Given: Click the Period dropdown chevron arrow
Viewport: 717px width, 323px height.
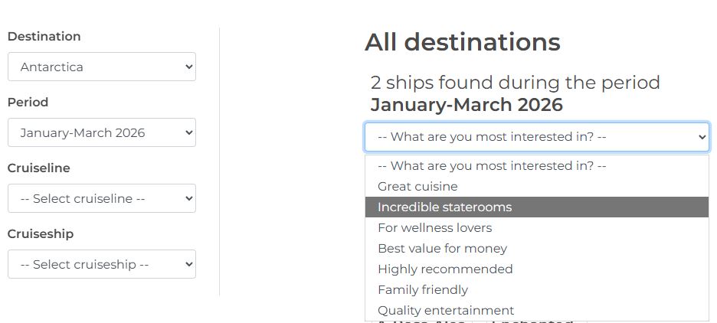Looking at the screenshot, I should tap(189, 132).
